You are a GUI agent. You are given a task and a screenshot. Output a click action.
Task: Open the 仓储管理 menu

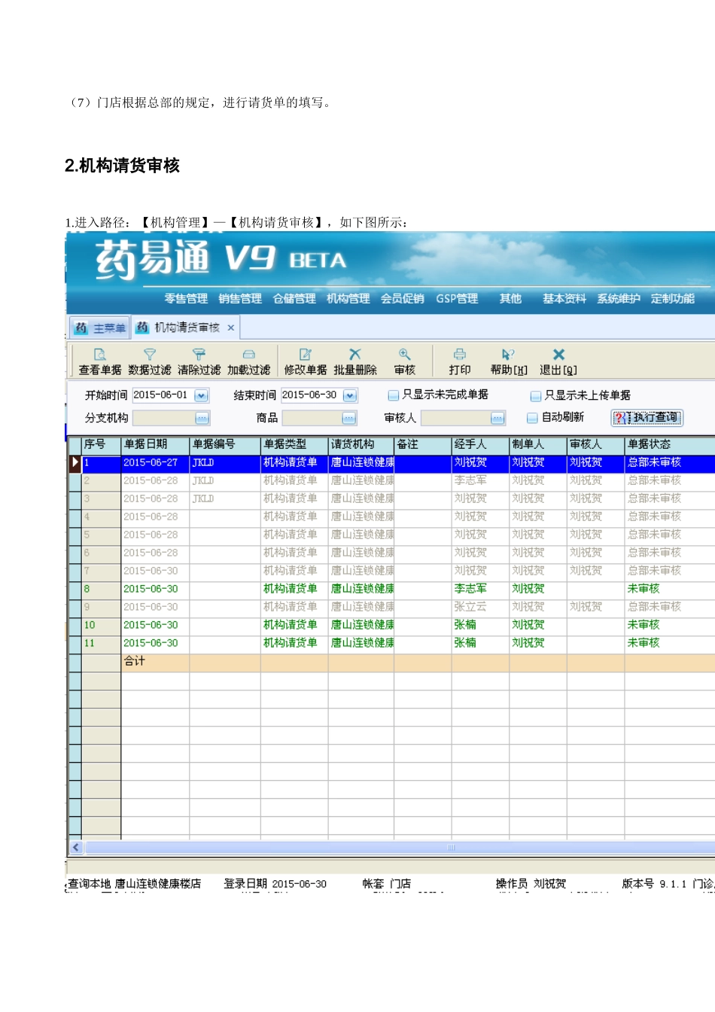coord(294,299)
